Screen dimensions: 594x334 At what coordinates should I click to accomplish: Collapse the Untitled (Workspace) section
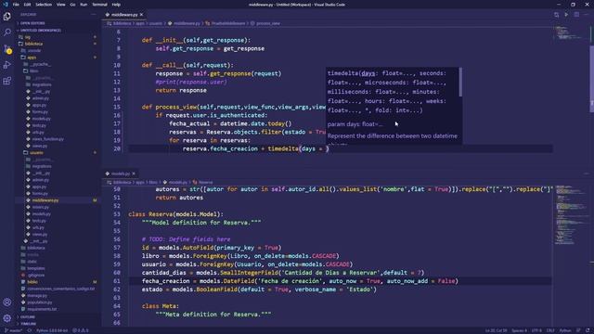tap(57, 31)
